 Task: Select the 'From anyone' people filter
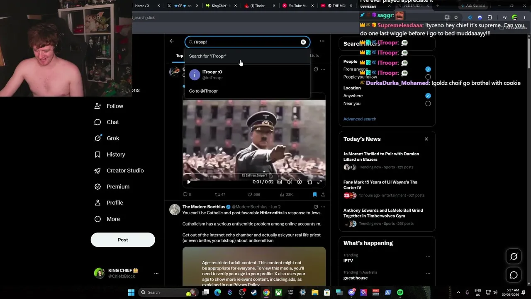[x=428, y=69]
